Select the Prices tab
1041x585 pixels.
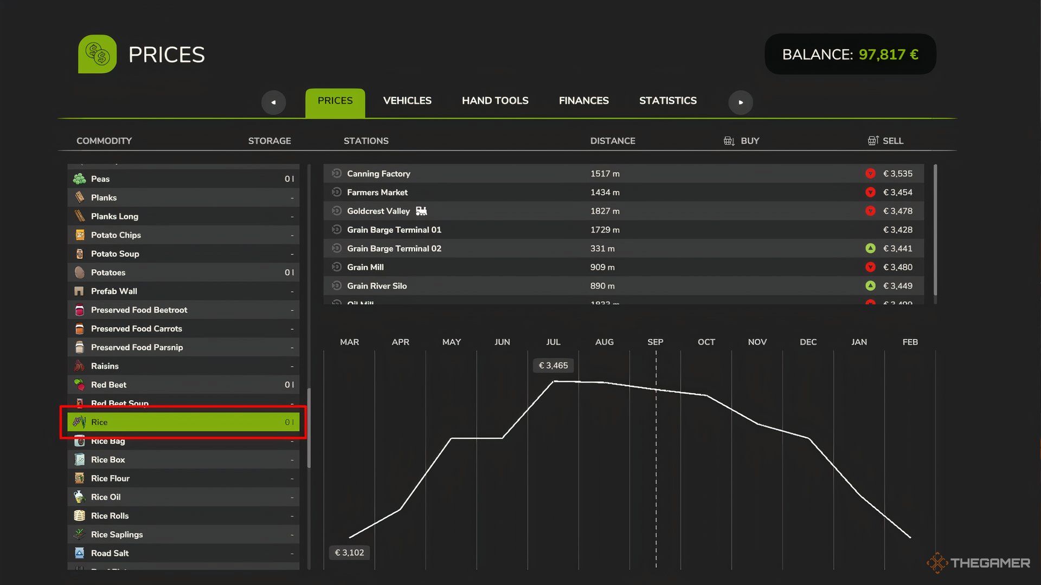pos(335,103)
